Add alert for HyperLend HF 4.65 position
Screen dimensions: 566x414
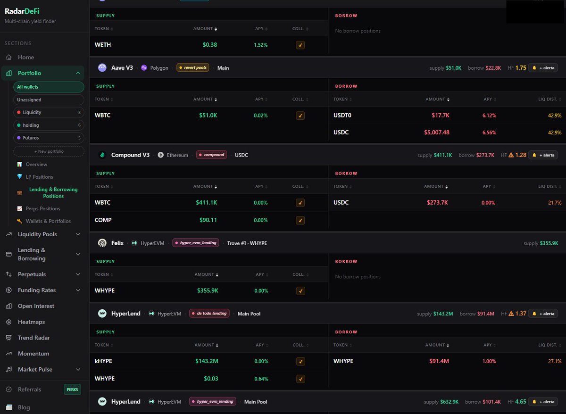[x=543, y=402]
